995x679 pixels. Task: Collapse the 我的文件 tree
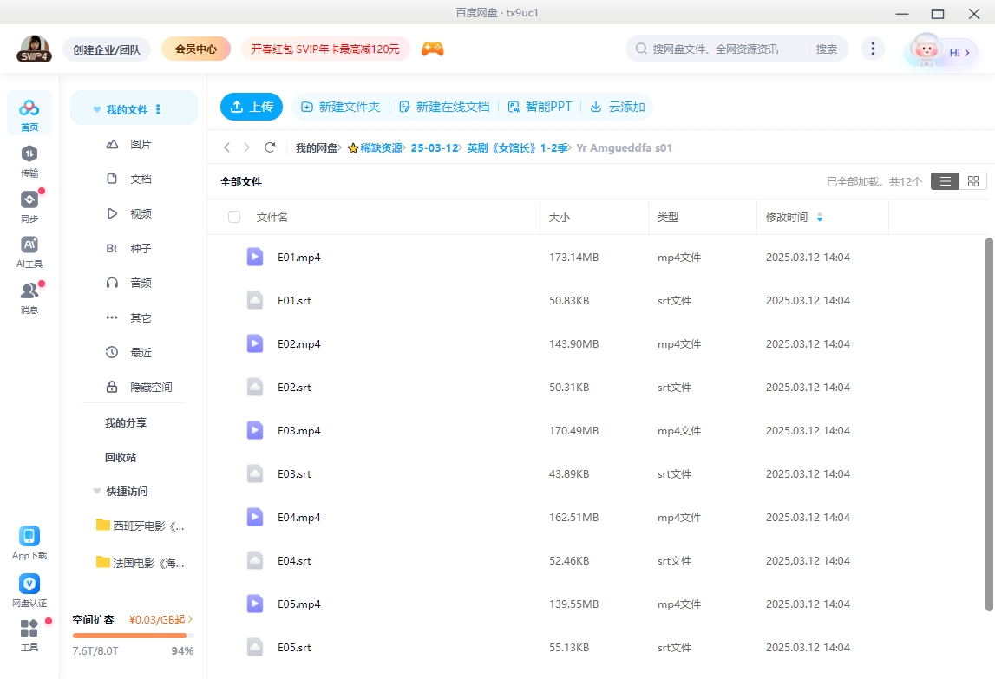tap(97, 110)
